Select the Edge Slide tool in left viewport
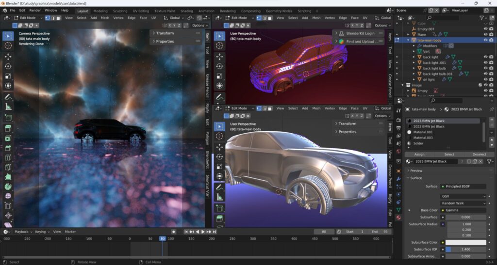 (8, 206)
